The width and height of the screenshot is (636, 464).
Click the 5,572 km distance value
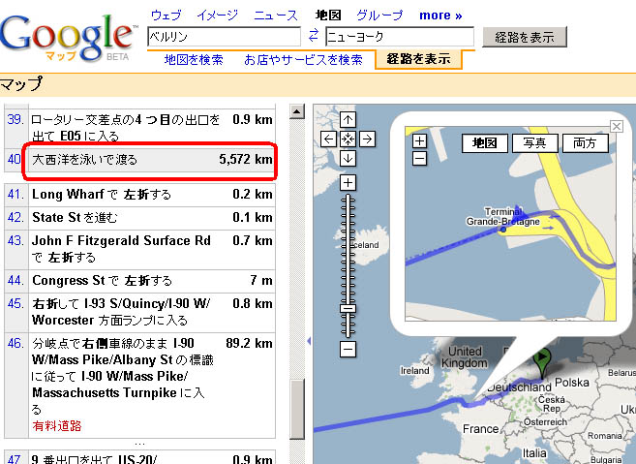point(246,159)
